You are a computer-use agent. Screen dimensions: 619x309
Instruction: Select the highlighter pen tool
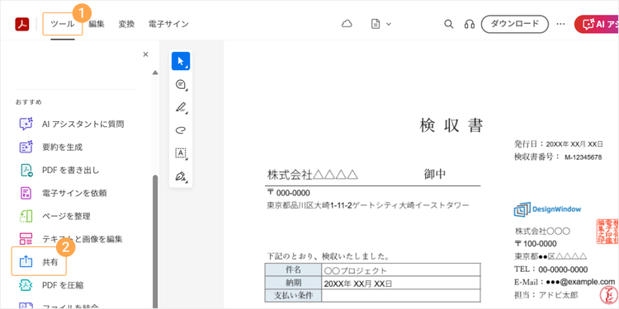(181, 107)
